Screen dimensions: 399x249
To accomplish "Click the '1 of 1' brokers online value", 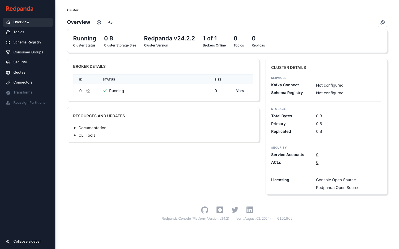I will [x=210, y=38].
